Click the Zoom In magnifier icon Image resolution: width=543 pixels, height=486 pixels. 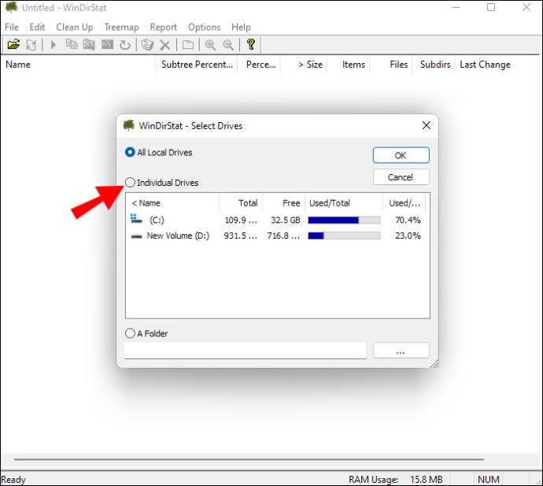210,45
